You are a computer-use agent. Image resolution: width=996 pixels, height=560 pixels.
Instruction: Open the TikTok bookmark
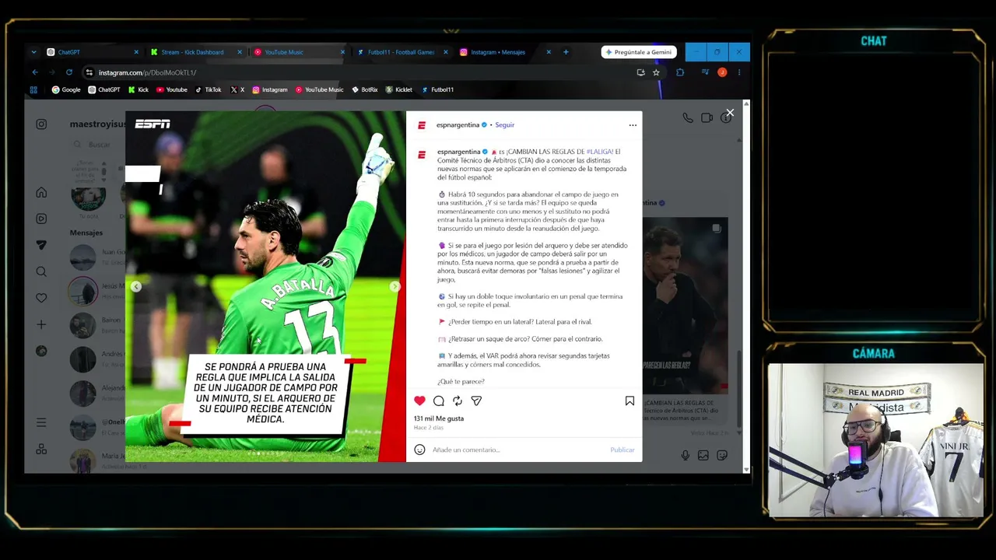click(208, 89)
